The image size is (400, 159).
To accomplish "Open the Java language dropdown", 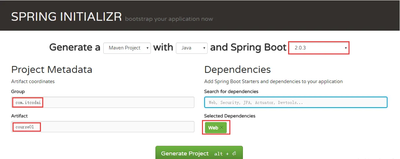I will pyautogui.click(x=192, y=48).
